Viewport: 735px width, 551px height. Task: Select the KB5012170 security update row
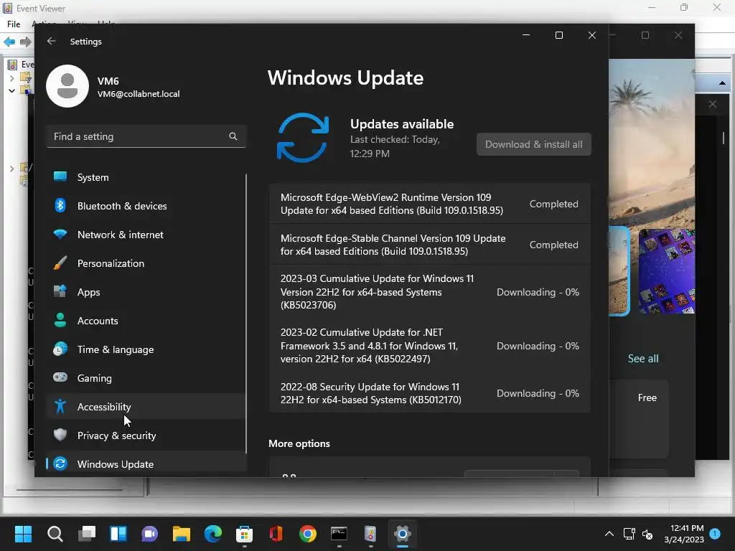tap(429, 393)
